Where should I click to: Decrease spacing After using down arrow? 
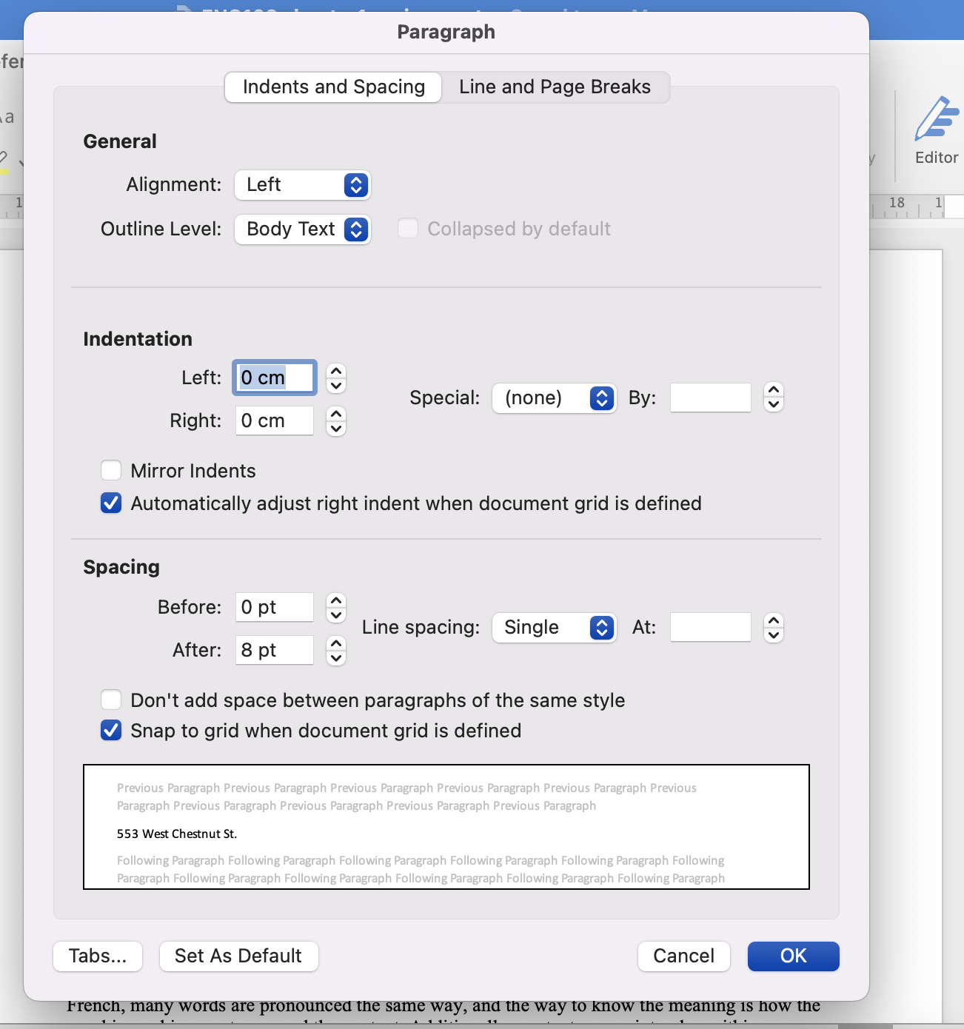(x=336, y=658)
